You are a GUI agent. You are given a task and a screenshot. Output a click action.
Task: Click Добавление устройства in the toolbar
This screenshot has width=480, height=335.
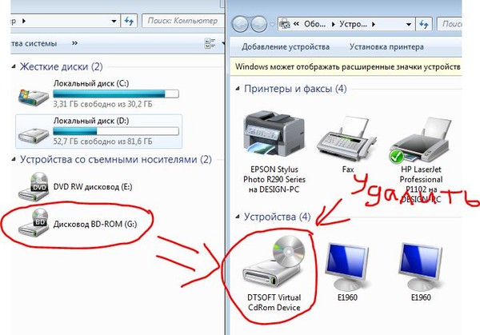coord(286,47)
